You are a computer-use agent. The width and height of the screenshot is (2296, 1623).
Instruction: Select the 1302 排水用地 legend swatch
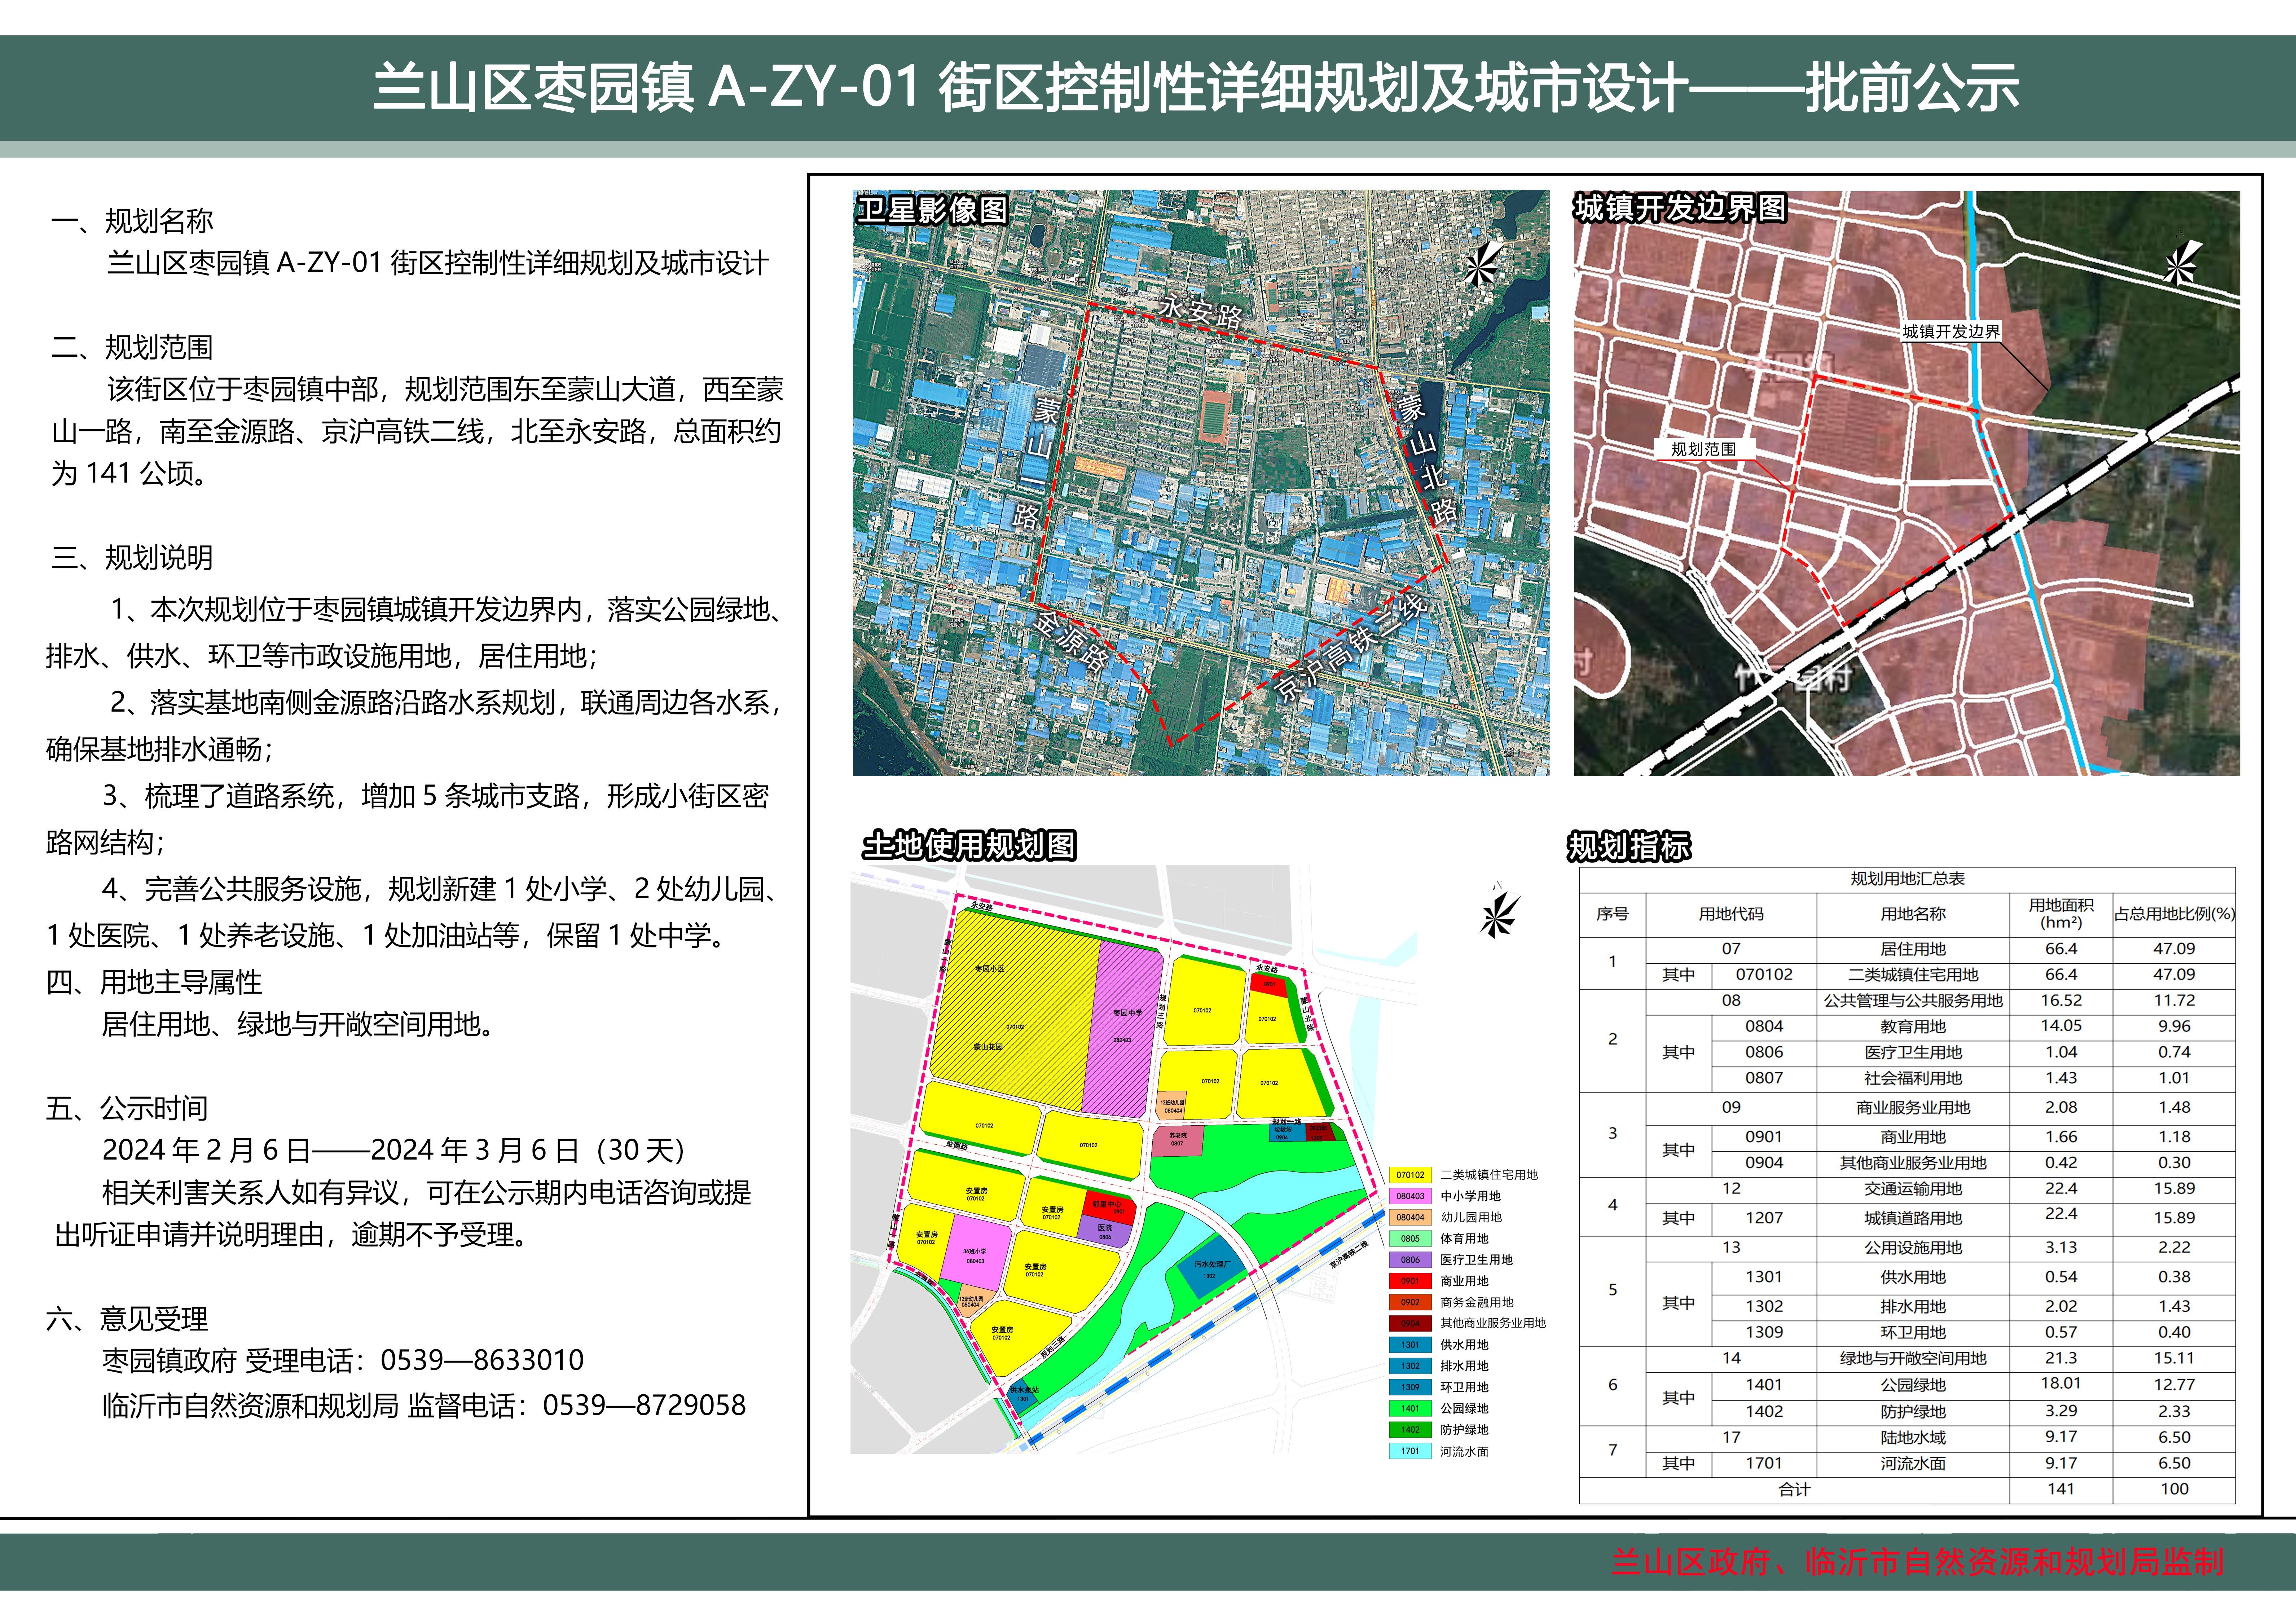tap(1410, 1366)
